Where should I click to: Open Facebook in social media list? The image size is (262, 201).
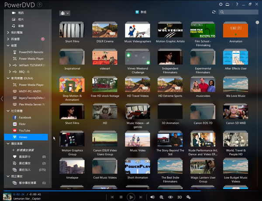click(24, 117)
